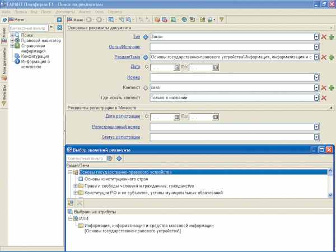Viewport: 336px width, 252px height.
Task: Open the Поиск menu in the menu bar
Action: (x=46, y=12)
